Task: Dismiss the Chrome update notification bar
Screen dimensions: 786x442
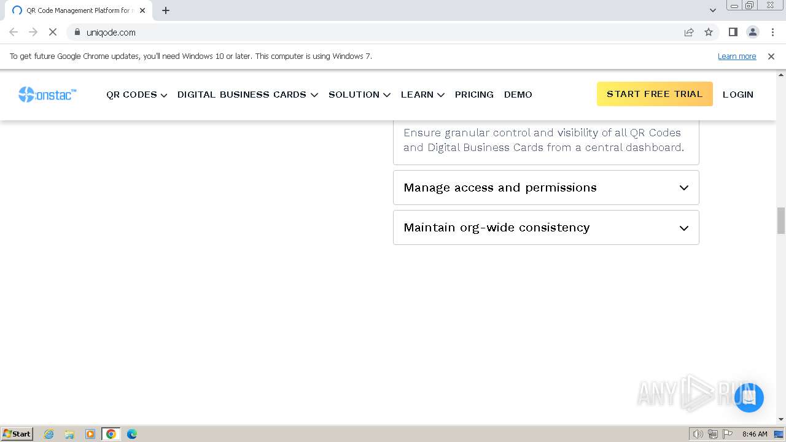Action: (x=771, y=56)
